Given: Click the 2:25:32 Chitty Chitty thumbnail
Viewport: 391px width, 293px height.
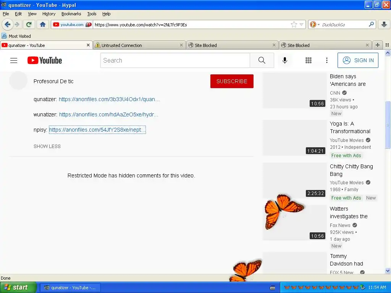Looking at the screenshot, I should point(295,180).
